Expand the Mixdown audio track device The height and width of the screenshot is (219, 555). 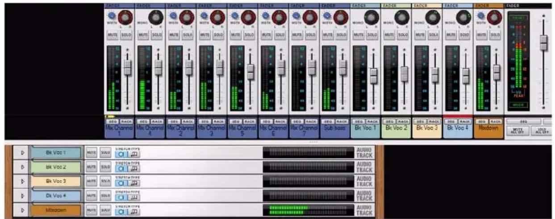(22, 209)
